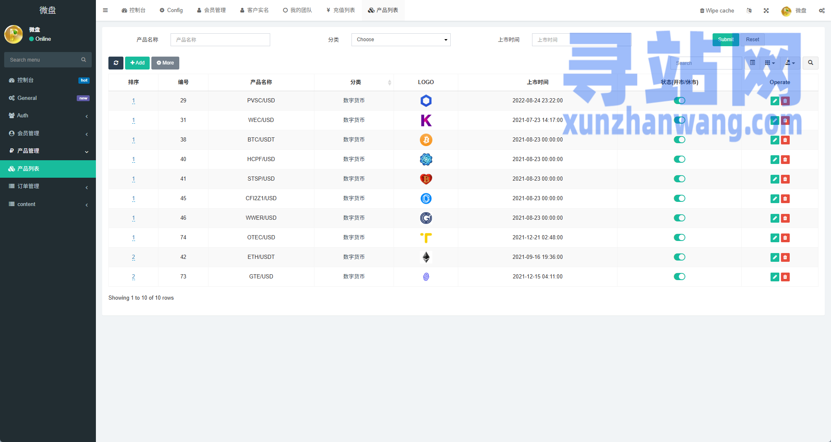Switch to the 充值列表 tab
Image resolution: width=831 pixels, height=442 pixels.
pos(341,10)
